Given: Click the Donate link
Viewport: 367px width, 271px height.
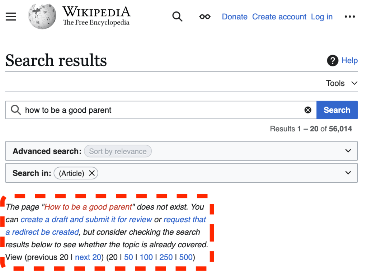Looking at the screenshot, I should [235, 17].
